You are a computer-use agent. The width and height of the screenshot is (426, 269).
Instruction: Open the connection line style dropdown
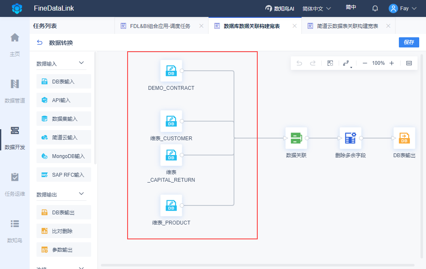tap(347, 64)
